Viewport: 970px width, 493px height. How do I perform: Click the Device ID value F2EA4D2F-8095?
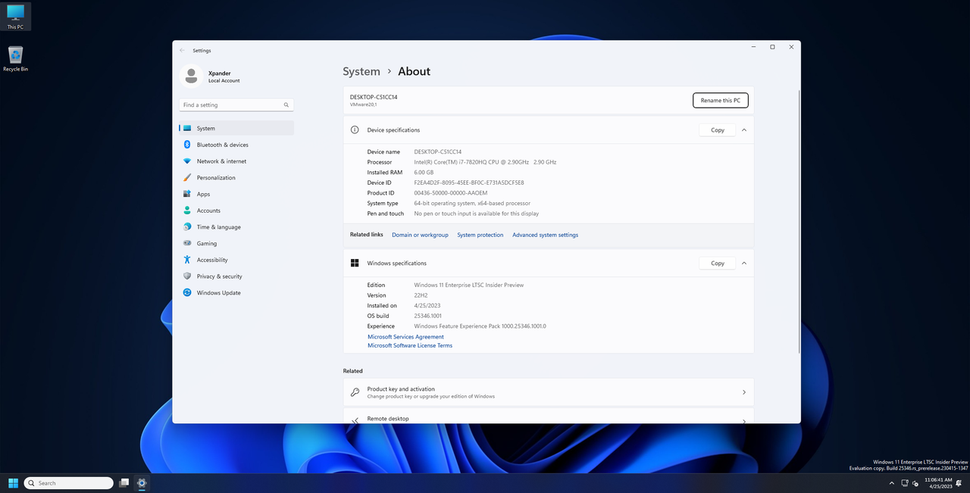(x=469, y=183)
